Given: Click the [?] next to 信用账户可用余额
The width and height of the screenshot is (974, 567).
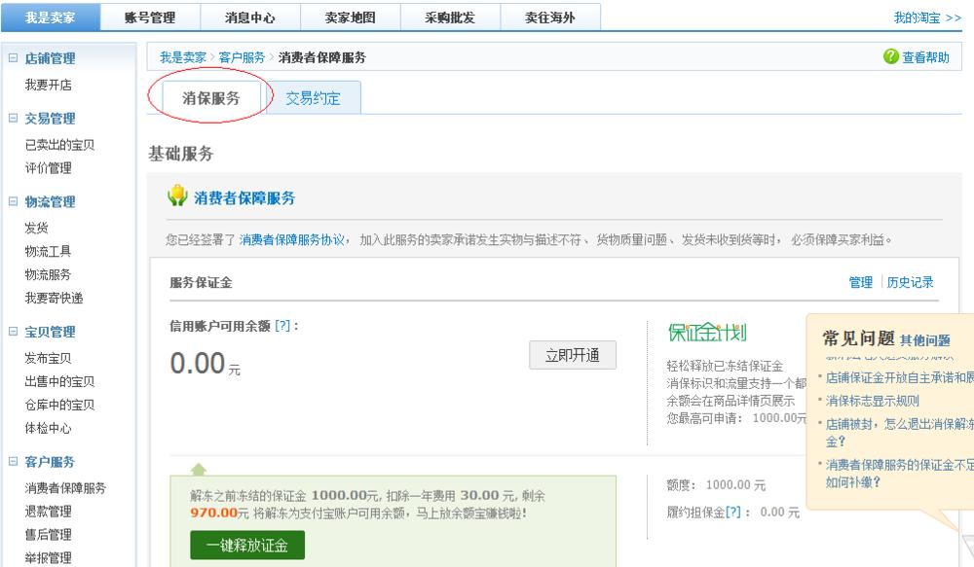Looking at the screenshot, I should [x=282, y=326].
